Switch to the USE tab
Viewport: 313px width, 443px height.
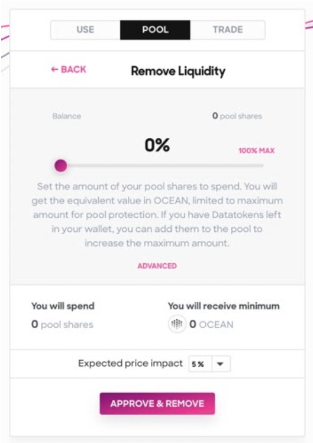tap(85, 30)
